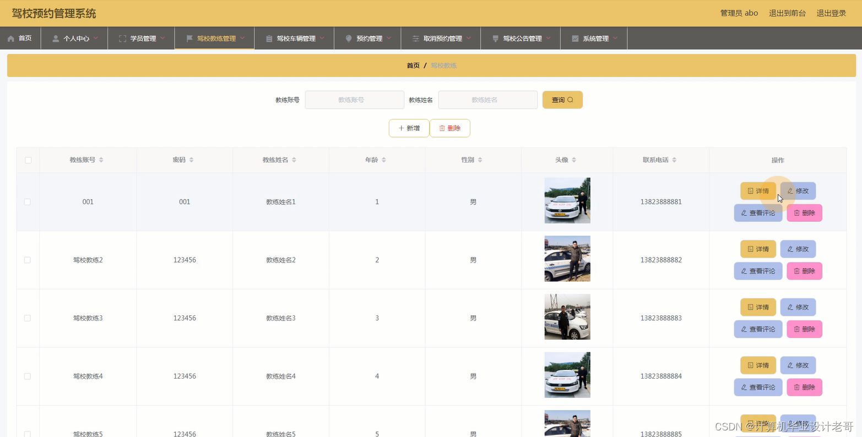Click the frame icon beside 学员管理
The height and width of the screenshot is (437, 862).
tap(123, 39)
